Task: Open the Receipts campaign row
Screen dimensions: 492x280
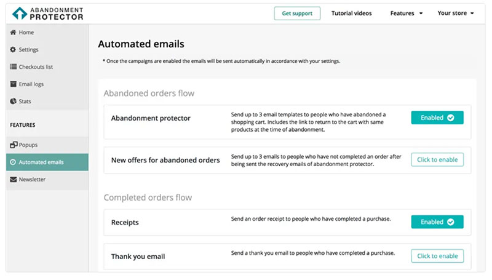Action: click(x=287, y=222)
